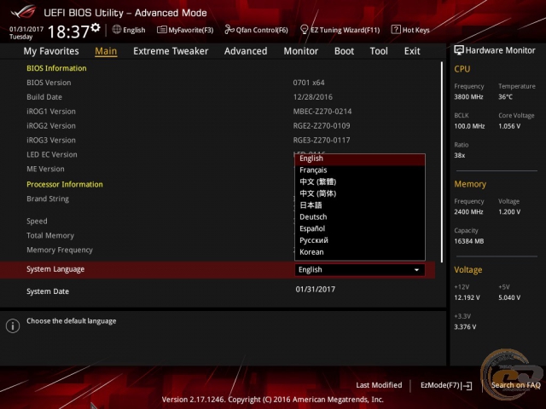Click the English label in the top bar
The height and width of the screenshot is (409, 546).
[134, 30]
